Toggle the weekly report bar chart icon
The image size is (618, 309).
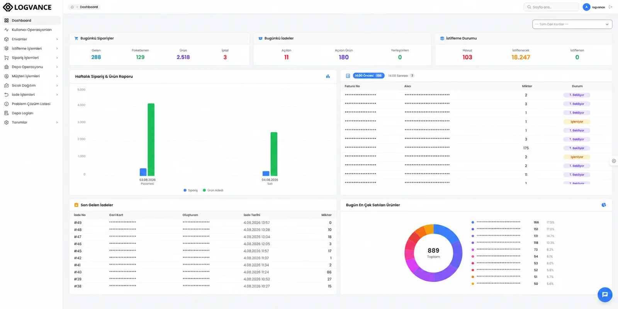click(x=328, y=76)
